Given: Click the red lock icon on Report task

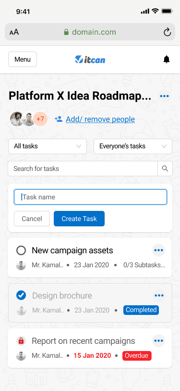Looking at the screenshot, I should pos(21,341).
